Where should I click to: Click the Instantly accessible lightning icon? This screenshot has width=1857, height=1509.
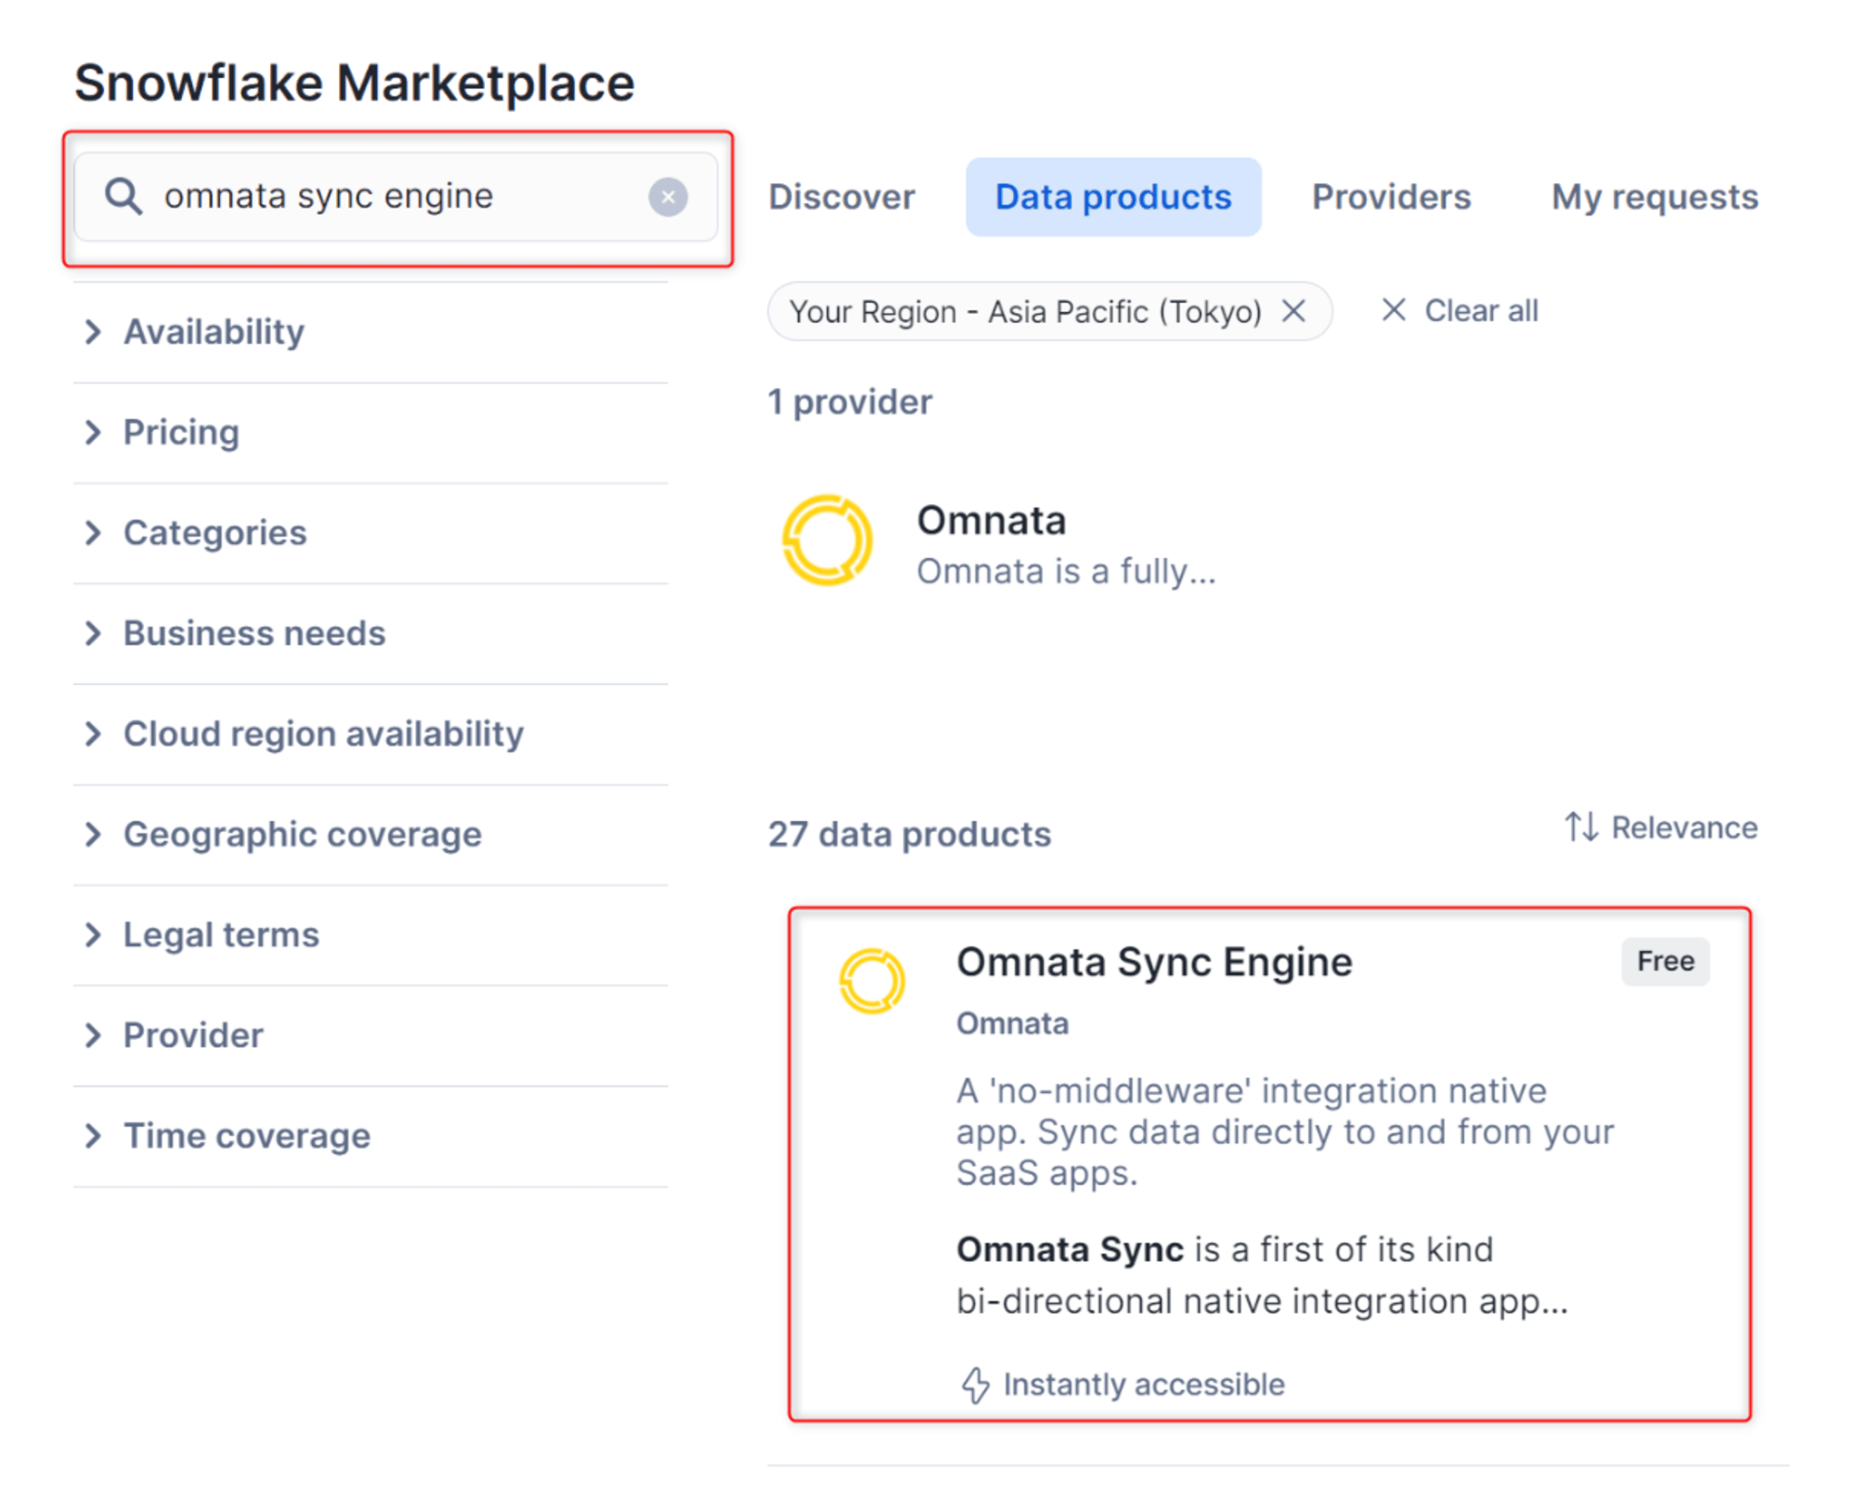pyautogui.click(x=975, y=1385)
